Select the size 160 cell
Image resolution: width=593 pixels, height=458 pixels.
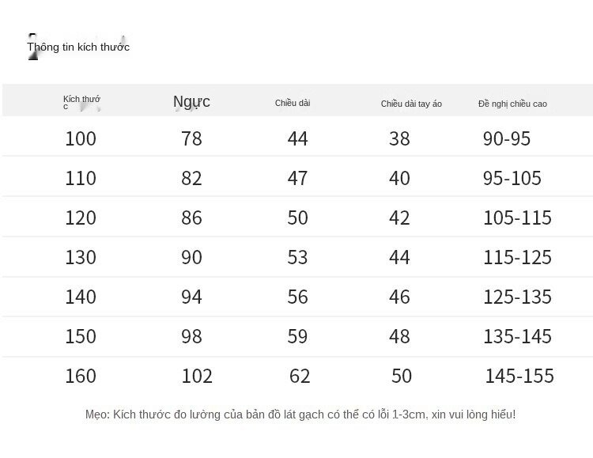[81, 377]
